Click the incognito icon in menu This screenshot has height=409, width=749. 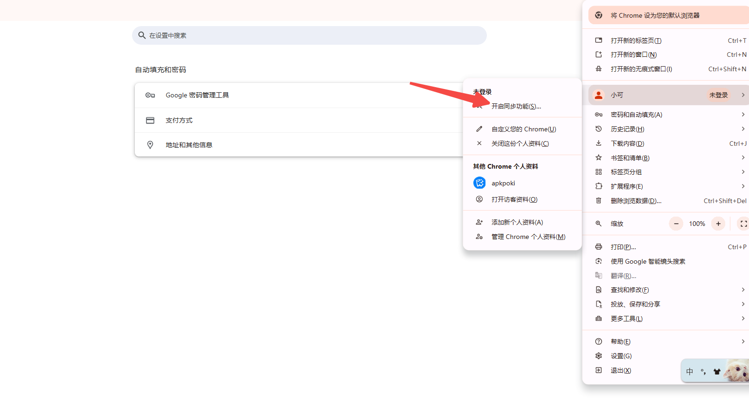[x=599, y=69]
